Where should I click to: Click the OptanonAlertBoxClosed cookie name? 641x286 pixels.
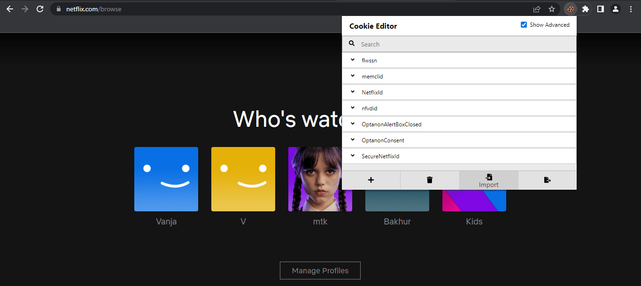click(x=392, y=124)
